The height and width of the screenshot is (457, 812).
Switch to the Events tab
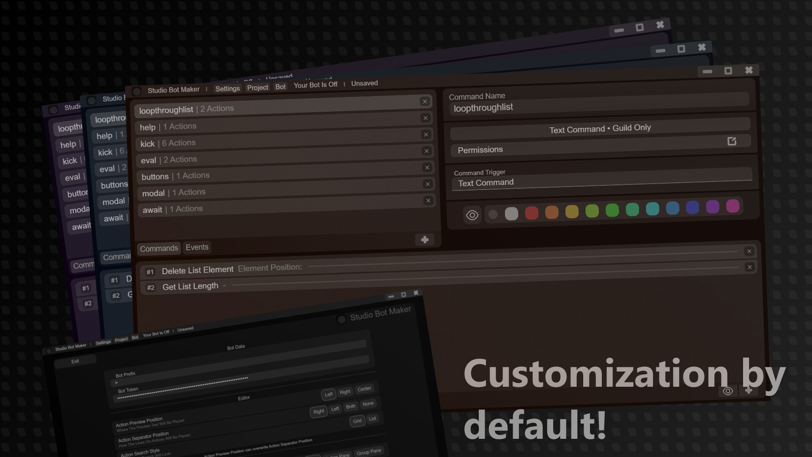coord(197,247)
